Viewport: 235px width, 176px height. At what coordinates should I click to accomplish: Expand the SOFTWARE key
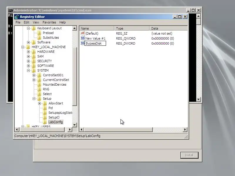28,66
